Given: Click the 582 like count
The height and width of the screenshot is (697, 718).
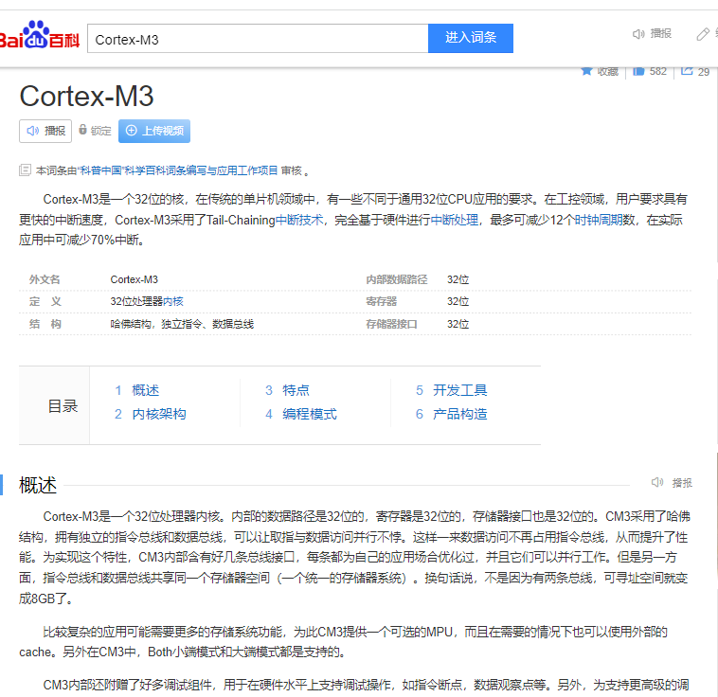Looking at the screenshot, I should [658, 71].
